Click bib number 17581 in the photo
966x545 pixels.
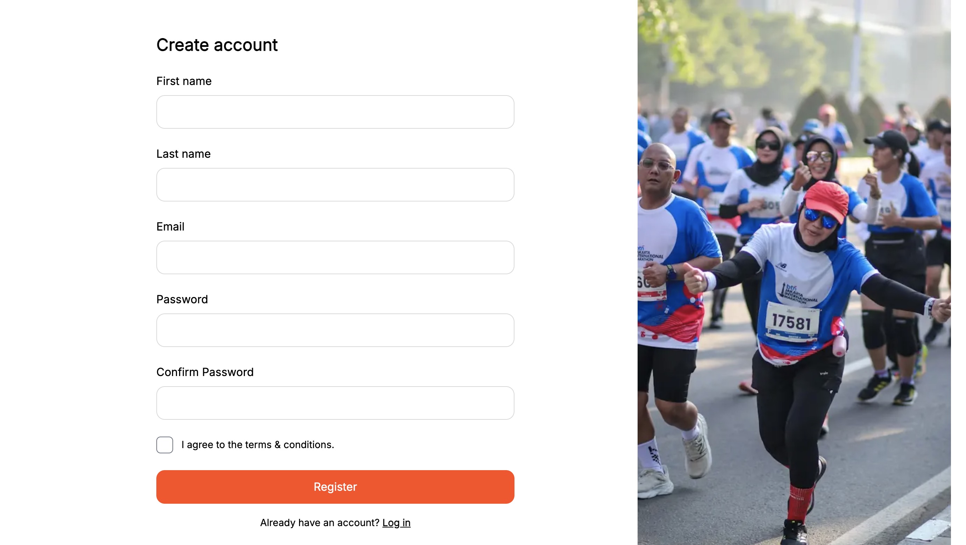click(x=792, y=322)
